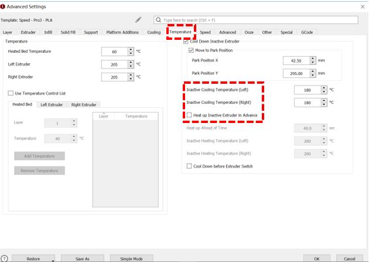
Task: Uncheck Move to Park Position
Action: [191, 50]
